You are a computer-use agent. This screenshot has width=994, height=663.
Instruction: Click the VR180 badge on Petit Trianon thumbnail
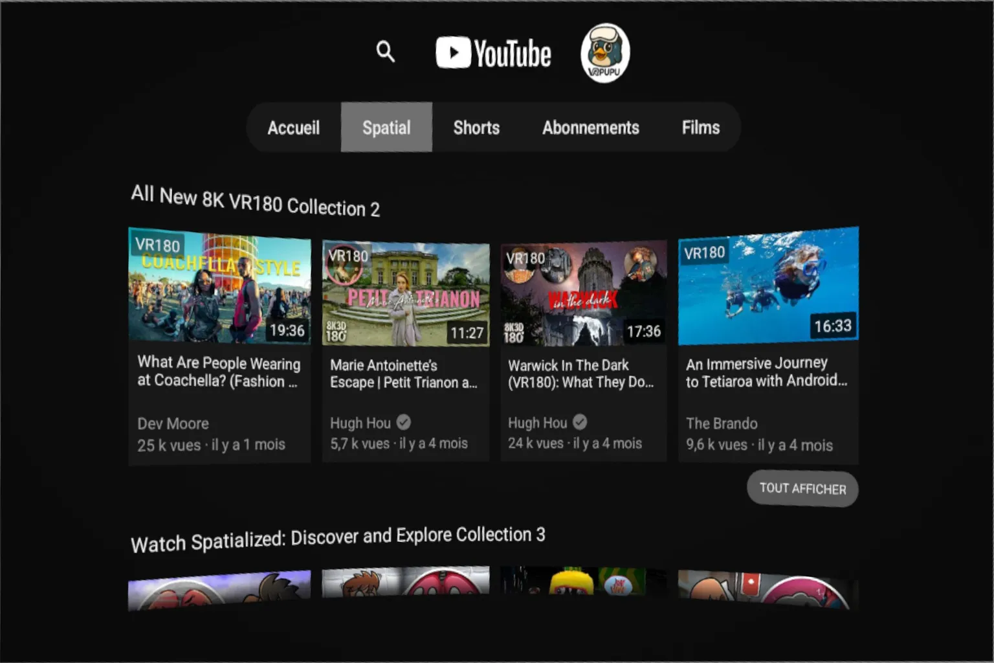click(x=348, y=256)
